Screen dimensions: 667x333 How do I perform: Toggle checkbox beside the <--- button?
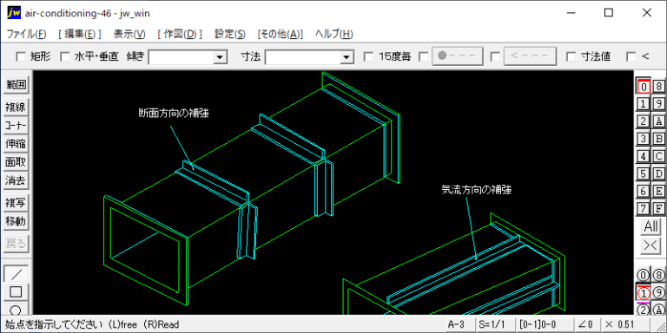click(x=495, y=56)
